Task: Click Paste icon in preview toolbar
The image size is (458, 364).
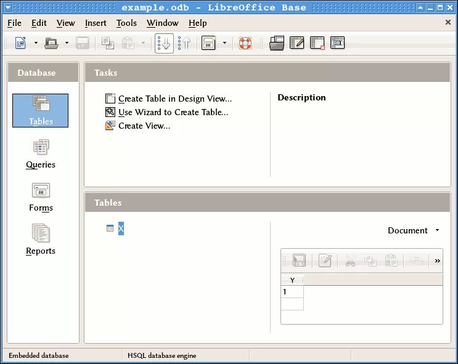Action: coord(391,261)
